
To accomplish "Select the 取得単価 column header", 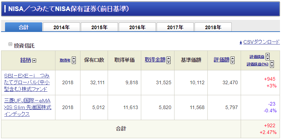I will pyautogui.click(x=124, y=60).
